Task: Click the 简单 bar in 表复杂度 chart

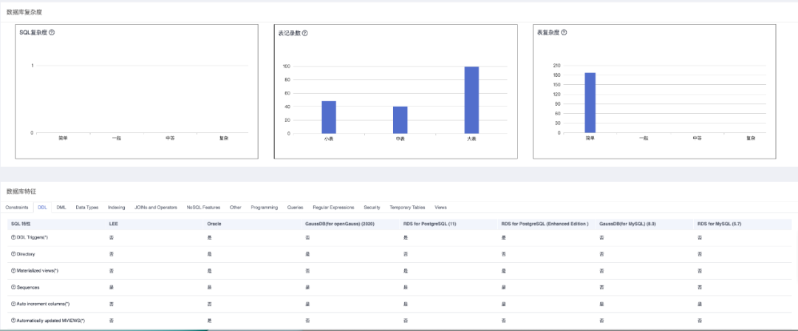Action: 590,103
